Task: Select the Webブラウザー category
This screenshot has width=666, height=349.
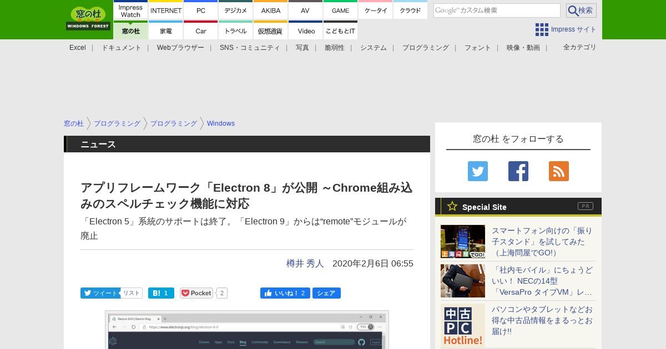Action: tap(180, 48)
